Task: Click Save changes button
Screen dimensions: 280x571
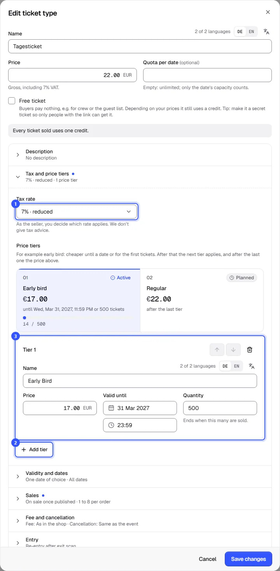Action: 248,559
